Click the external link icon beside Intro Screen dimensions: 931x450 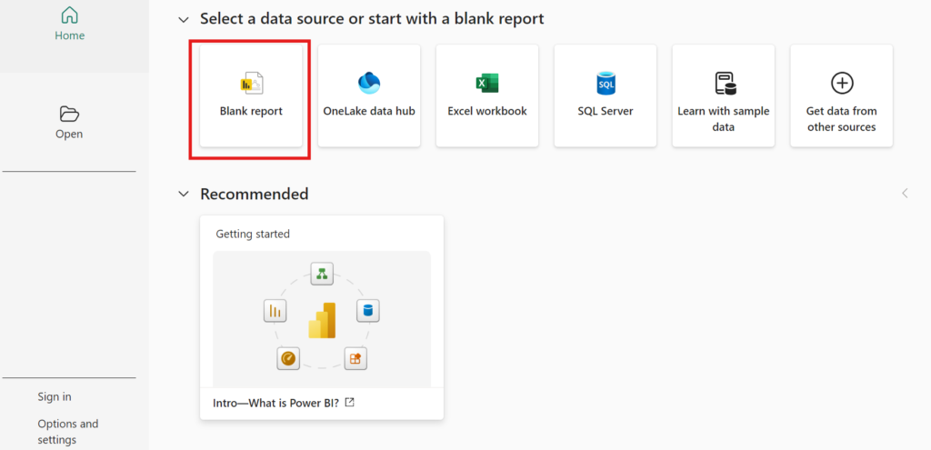350,403
